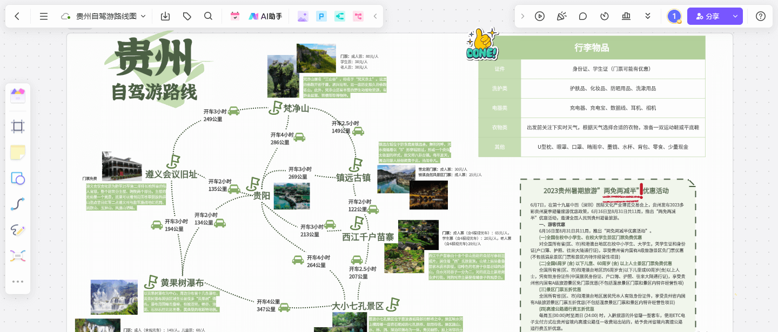Open the shapes tool
The width and height of the screenshot is (778, 332).
18,178
